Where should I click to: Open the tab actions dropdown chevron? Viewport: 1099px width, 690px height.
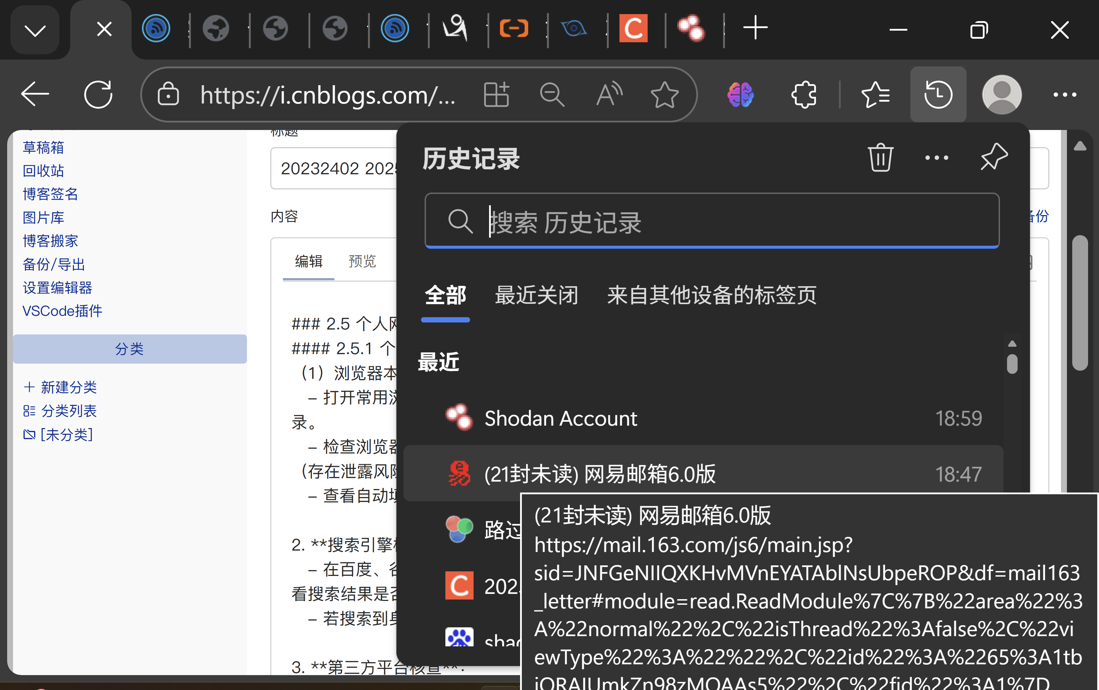[x=35, y=30]
